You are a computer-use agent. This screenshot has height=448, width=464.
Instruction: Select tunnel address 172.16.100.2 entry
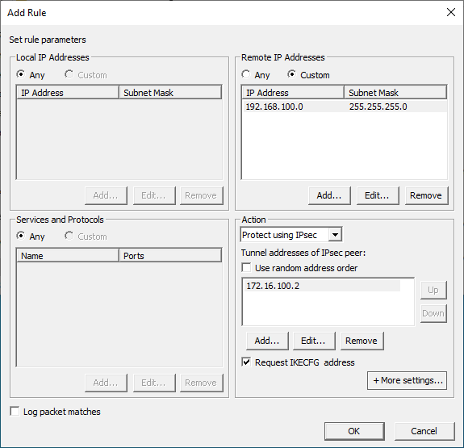coord(322,286)
